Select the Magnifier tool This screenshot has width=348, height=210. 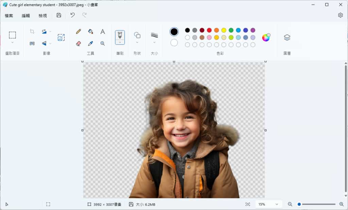(103, 43)
